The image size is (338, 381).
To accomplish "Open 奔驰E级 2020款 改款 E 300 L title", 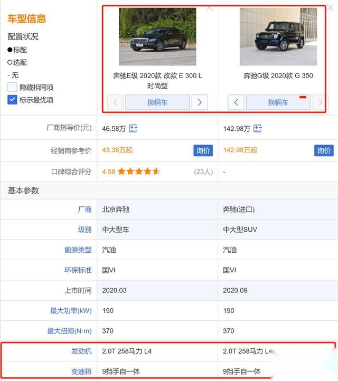I will tap(157, 80).
